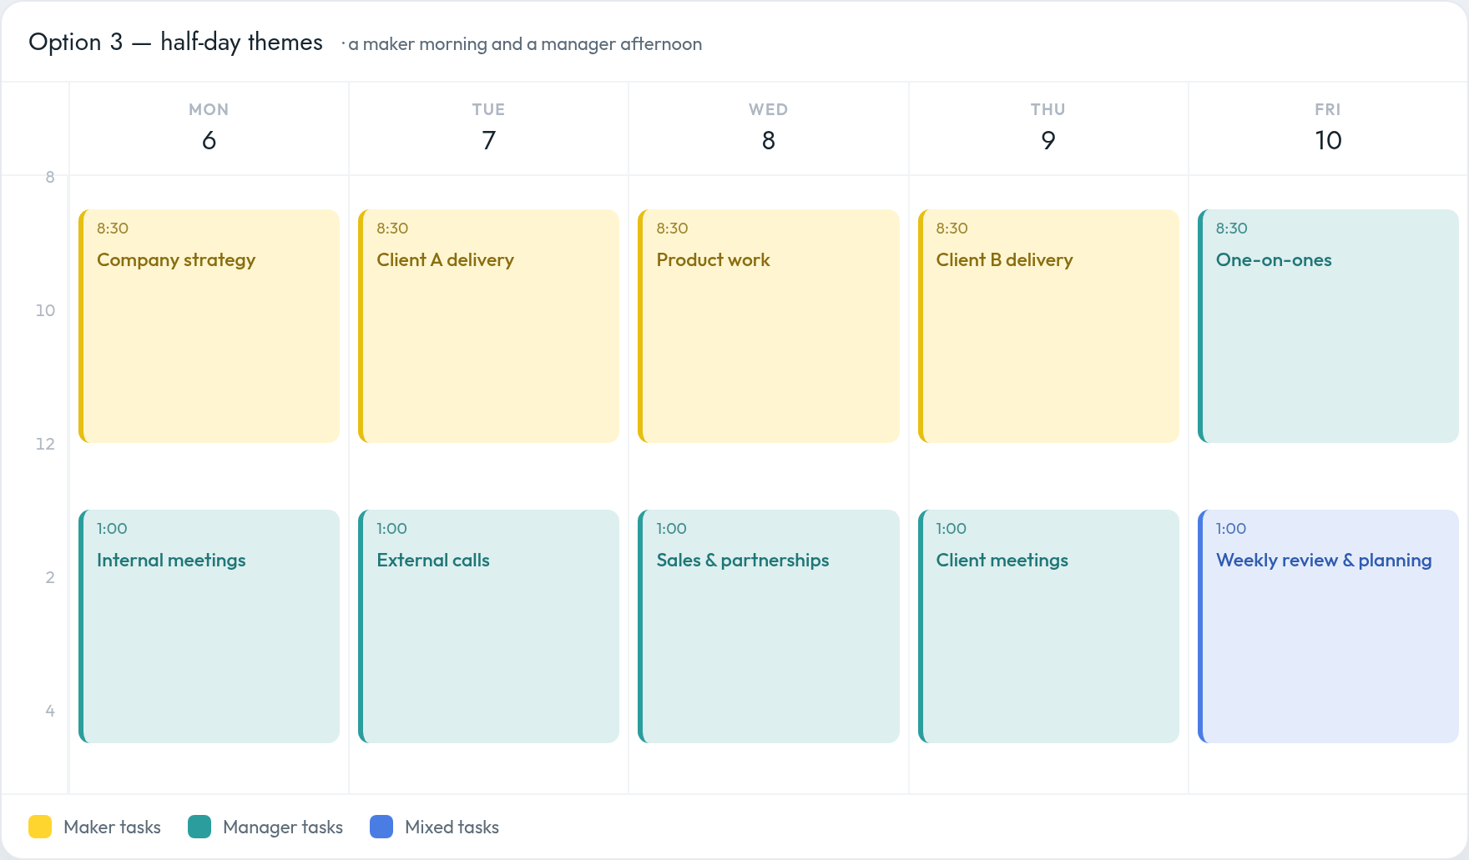Open the Weekly review & planning block
Image resolution: width=1469 pixels, height=860 pixels.
tap(1328, 626)
